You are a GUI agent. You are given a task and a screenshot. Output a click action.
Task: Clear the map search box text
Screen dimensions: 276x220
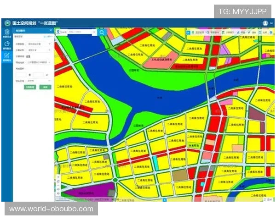[95, 32]
